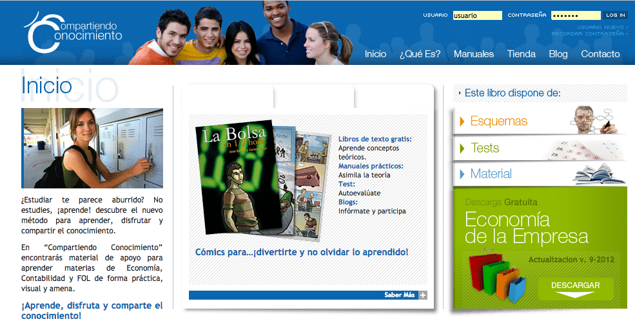Navigate to the Blog
The width and height of the screenshot is (635, 335).
558,54
